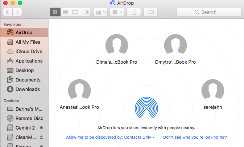Click the AirDrop icon in title bar
Image resolution: width=244 pixels, height=147 pixels.
point(113,3)
